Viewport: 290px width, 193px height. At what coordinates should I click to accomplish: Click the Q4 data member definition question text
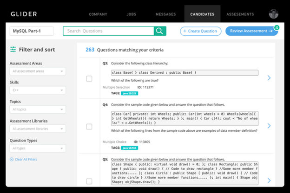pos(184,130)
